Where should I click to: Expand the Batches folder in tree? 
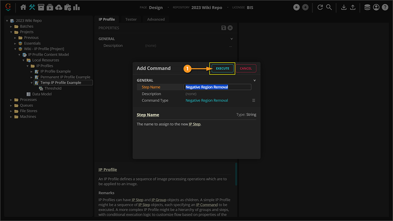11,26
